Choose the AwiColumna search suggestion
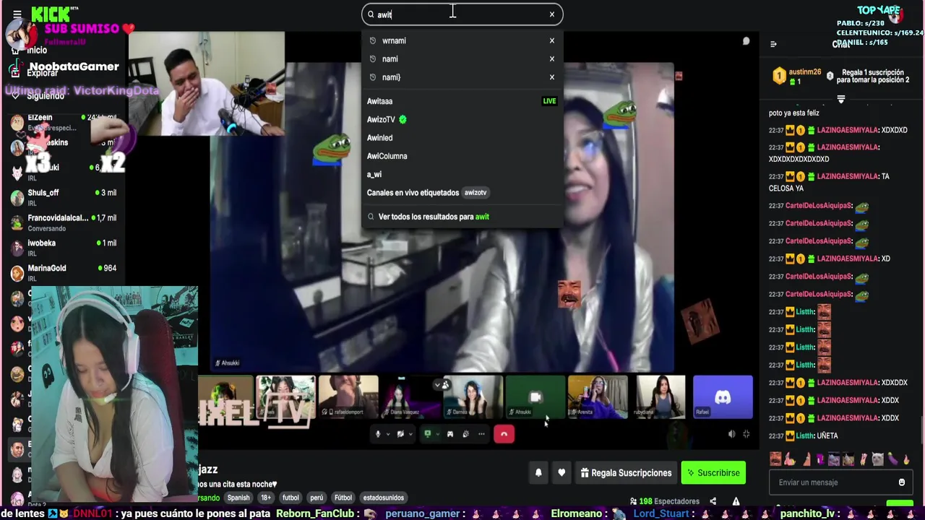The width and height of the screenshot is (925, 520). point(462,156)
